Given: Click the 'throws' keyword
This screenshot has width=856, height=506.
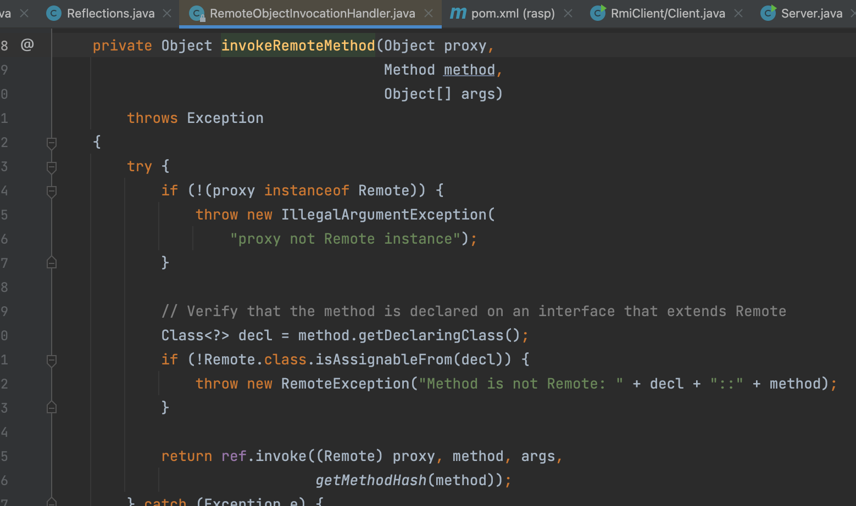Looking at the screenshot, I should (x=152, y=118).
